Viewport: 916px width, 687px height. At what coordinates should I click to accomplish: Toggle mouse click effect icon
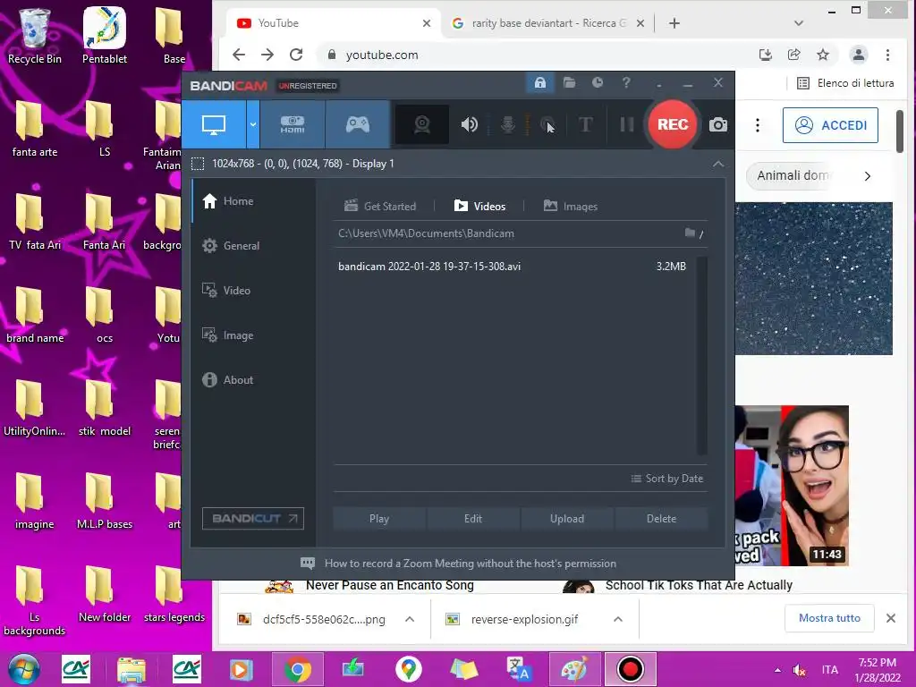(x=547, y=124)
